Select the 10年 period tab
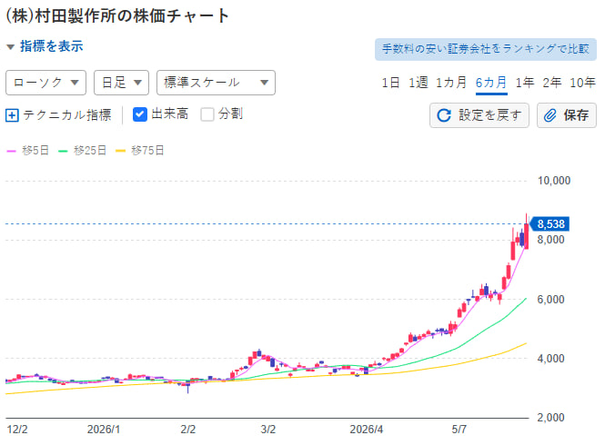The image size is (605, 445). pyautogui.click(x=582, y=83)
